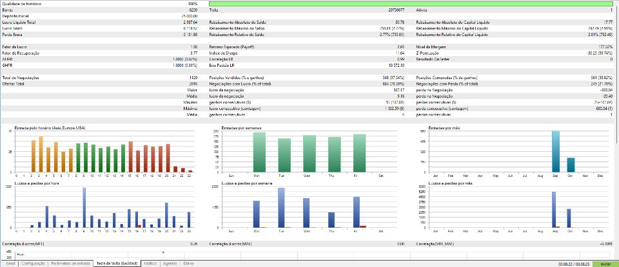Click the Ativos label
The height and width of the screenshot is (267, 619).
pyautogui.click(x=422, y=10)
